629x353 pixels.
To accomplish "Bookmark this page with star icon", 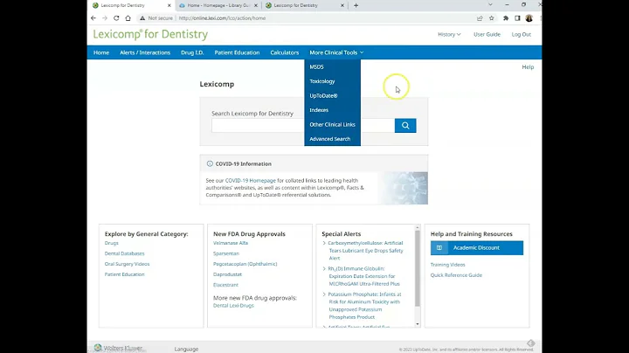I will click(491, 18).
